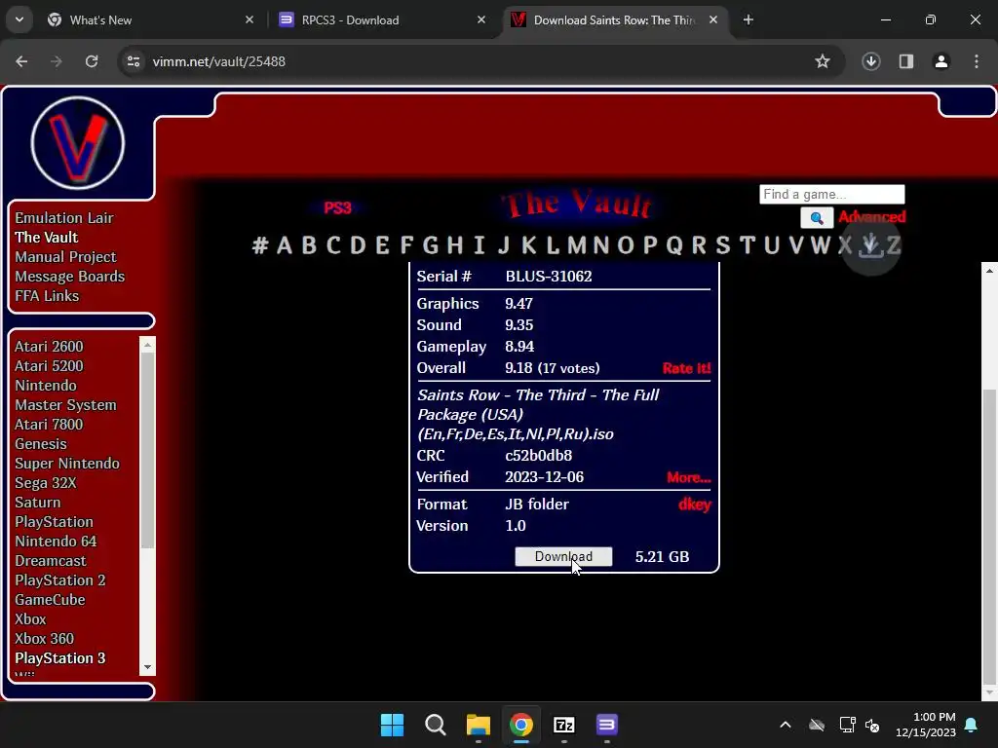Browse games starting with letter A

coord(285,244)
